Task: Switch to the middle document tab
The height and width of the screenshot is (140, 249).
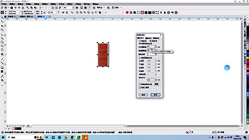Action: [26, 16]
